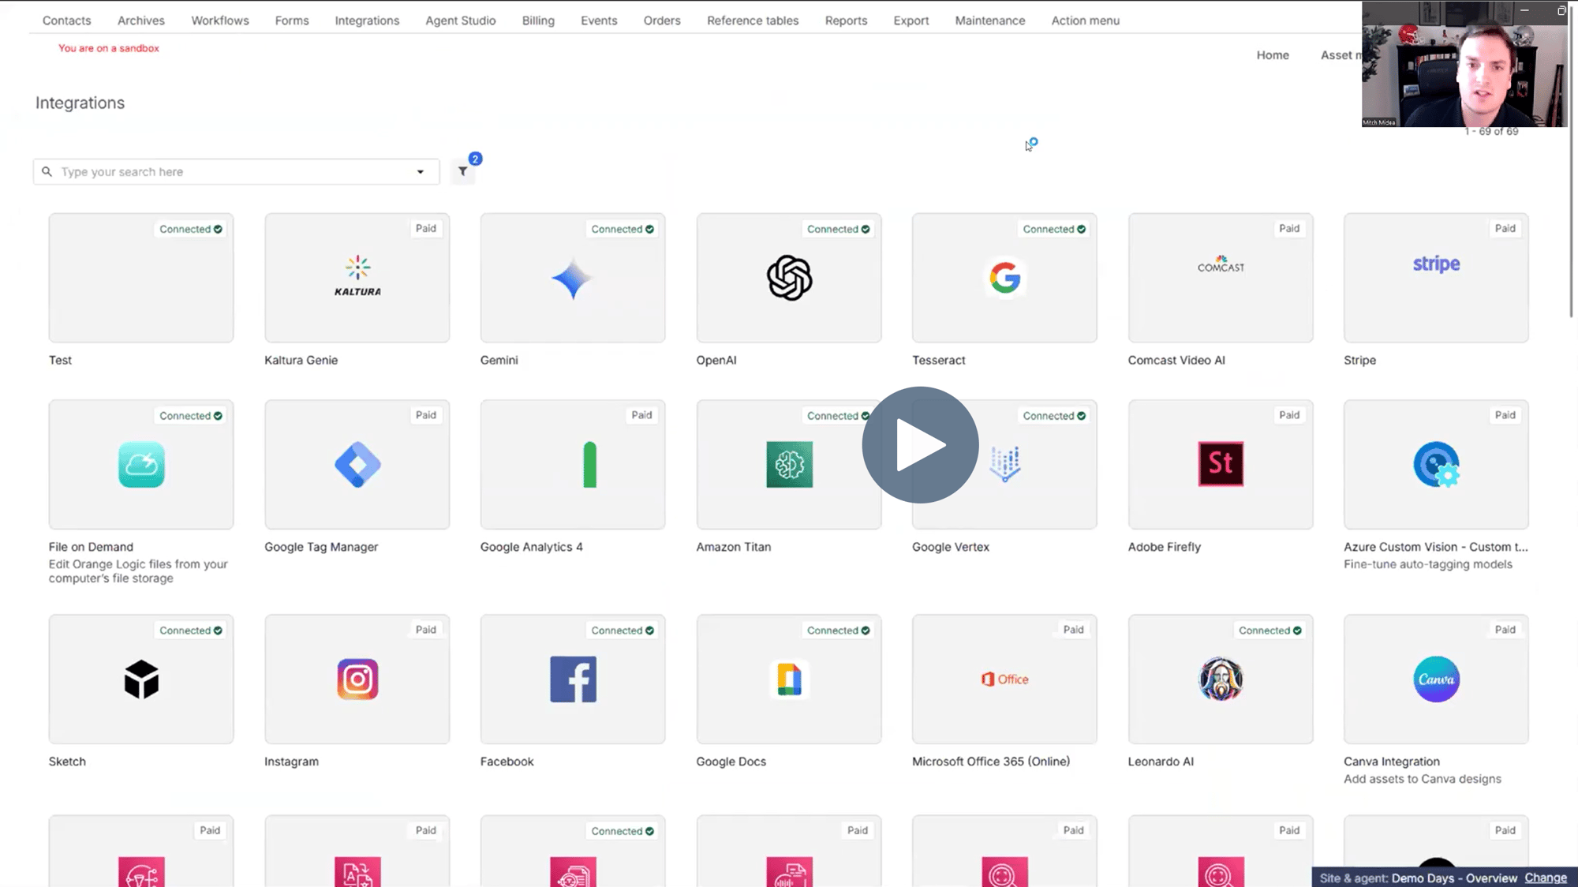Click the Reports menu item
This screenshot has width=1578, height=887.
(846, 21)
